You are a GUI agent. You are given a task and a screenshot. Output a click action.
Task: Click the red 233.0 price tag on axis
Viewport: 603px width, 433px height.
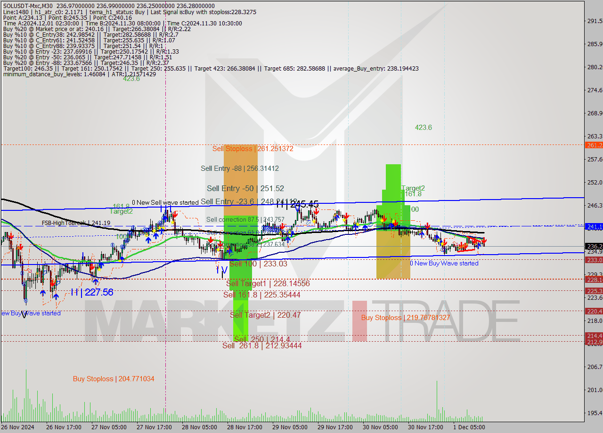(594, 260)
